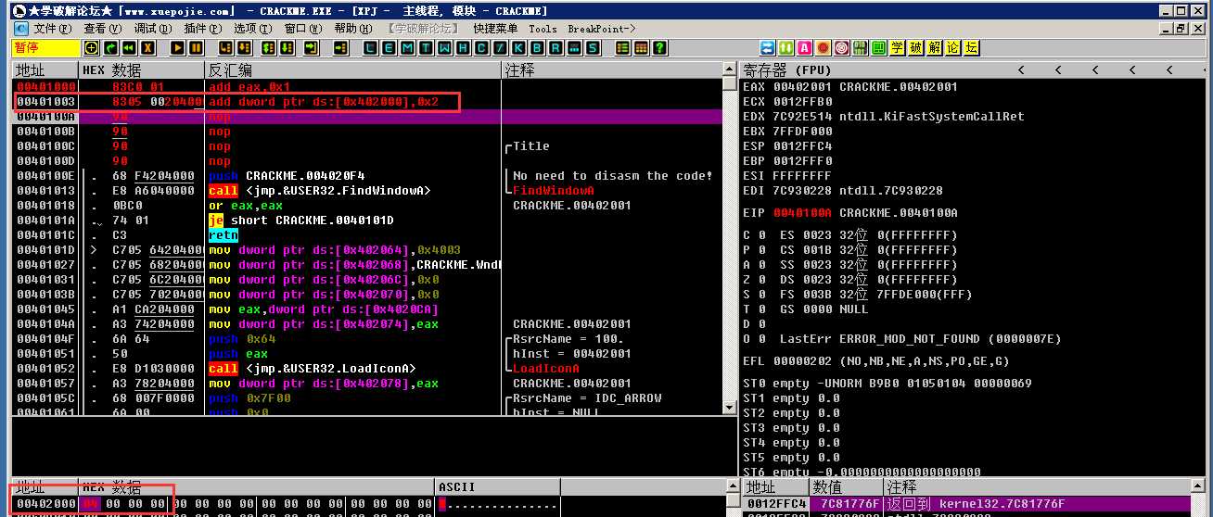Open Executable modules window (E icon)

(x=389, y=47)
